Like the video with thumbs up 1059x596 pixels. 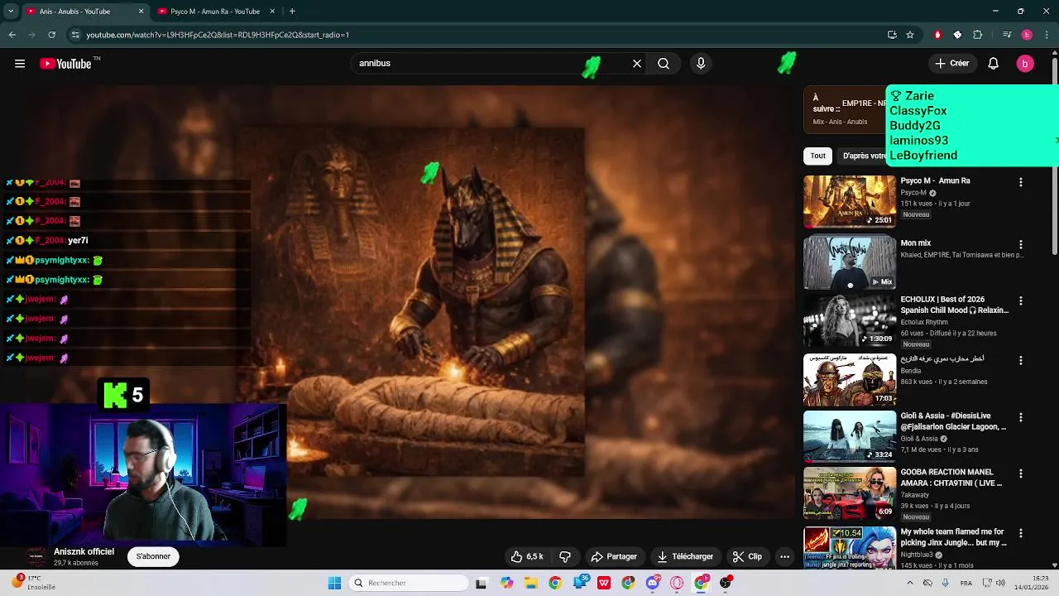click(x=527, y=557)
